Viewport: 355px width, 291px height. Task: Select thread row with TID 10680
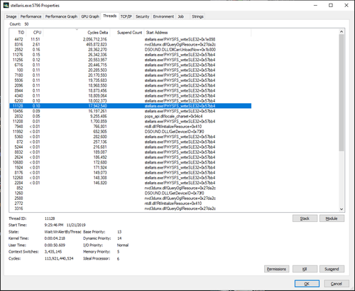[x=131, y=162]
